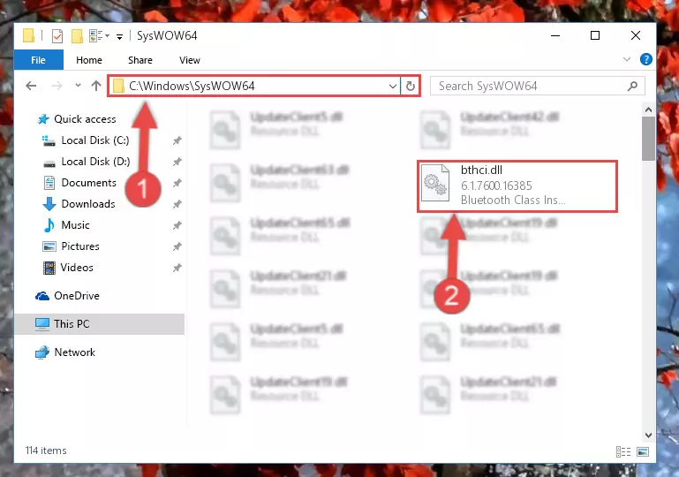Viewport: 679px width, 477px height.
Task: Open Videos in navigation pane
Action: click(77, 268)
